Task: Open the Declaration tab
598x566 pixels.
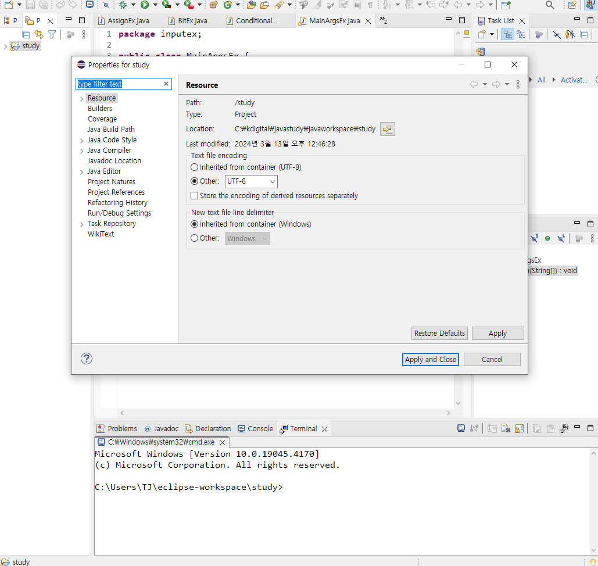Action: [208, 428]
